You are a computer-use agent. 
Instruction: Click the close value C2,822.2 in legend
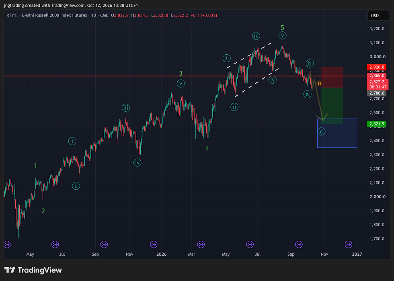click(x=179, y=15)
